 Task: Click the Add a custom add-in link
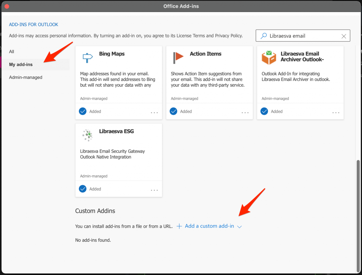pos(209,226)
